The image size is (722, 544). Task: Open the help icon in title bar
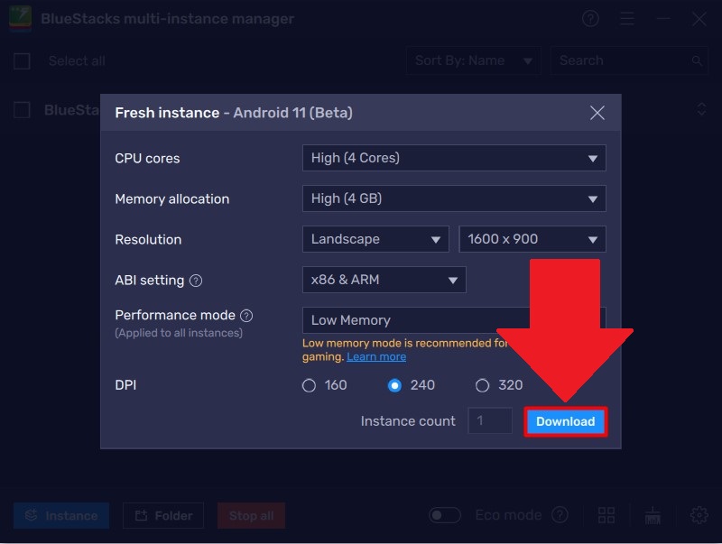590,19
